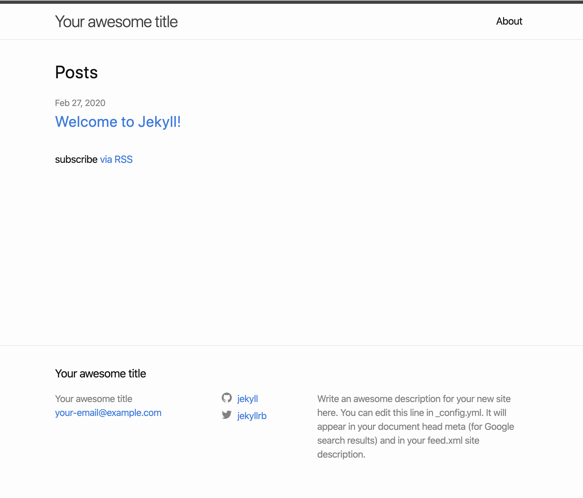Click the dark bar at page top
Viewport: 583px width, 498px height.
click(291, 2)
